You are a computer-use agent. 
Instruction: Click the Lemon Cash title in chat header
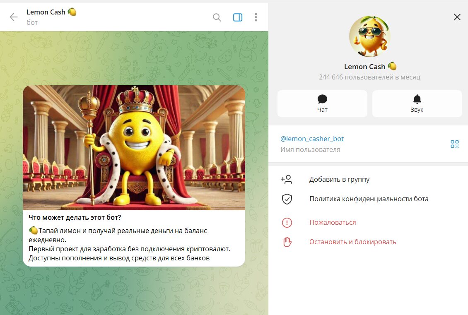click(46, 12)
